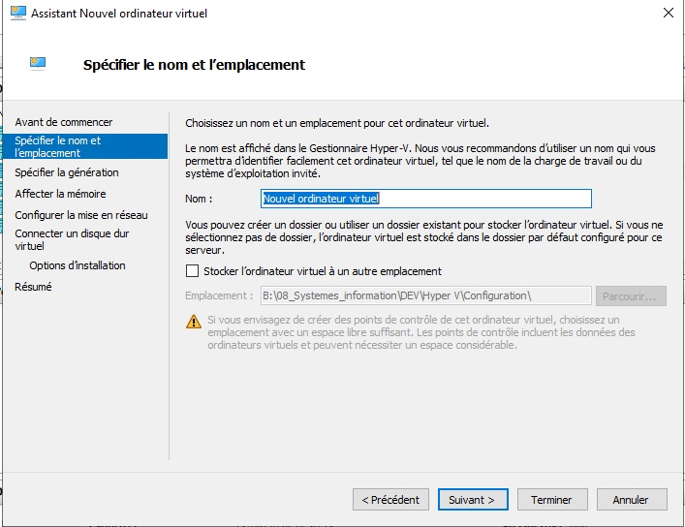Go to the Résumé step

[x=34, y=287]
